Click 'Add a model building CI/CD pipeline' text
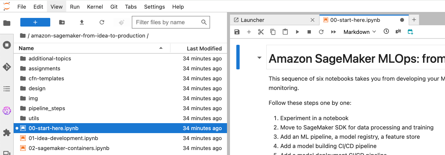This screenshot has width=445, height=155. 328,146
